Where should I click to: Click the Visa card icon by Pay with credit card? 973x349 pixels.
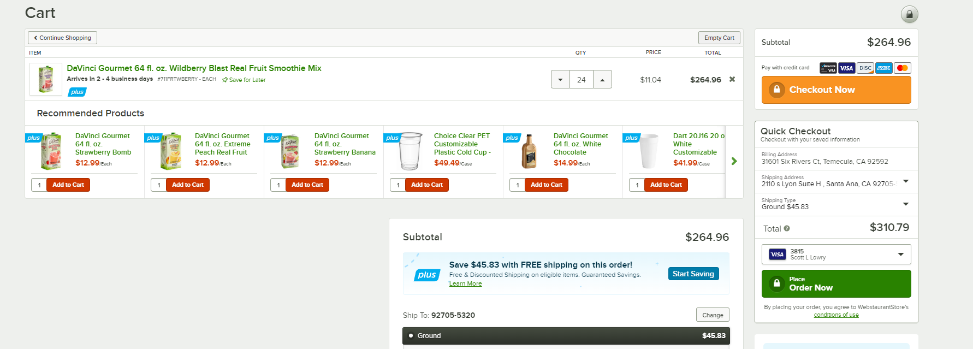tap(846, 68)
